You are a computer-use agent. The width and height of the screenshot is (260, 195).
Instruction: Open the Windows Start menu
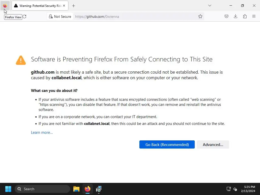8,189
